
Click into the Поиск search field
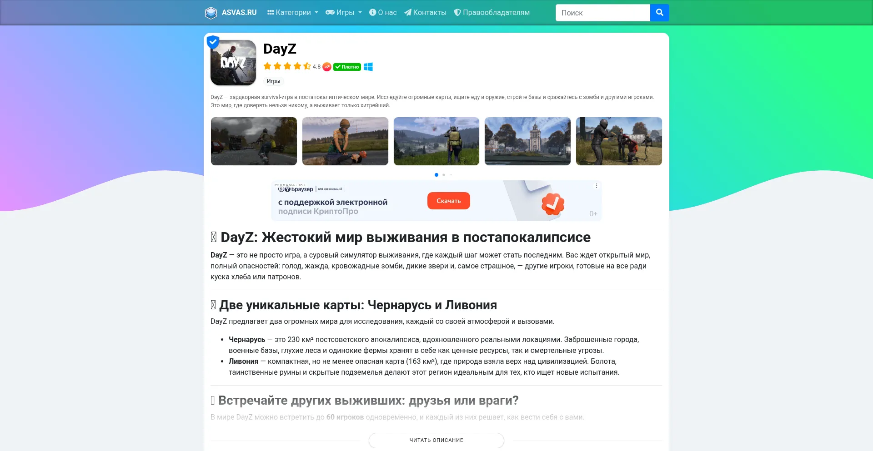[x=602, y=13]
